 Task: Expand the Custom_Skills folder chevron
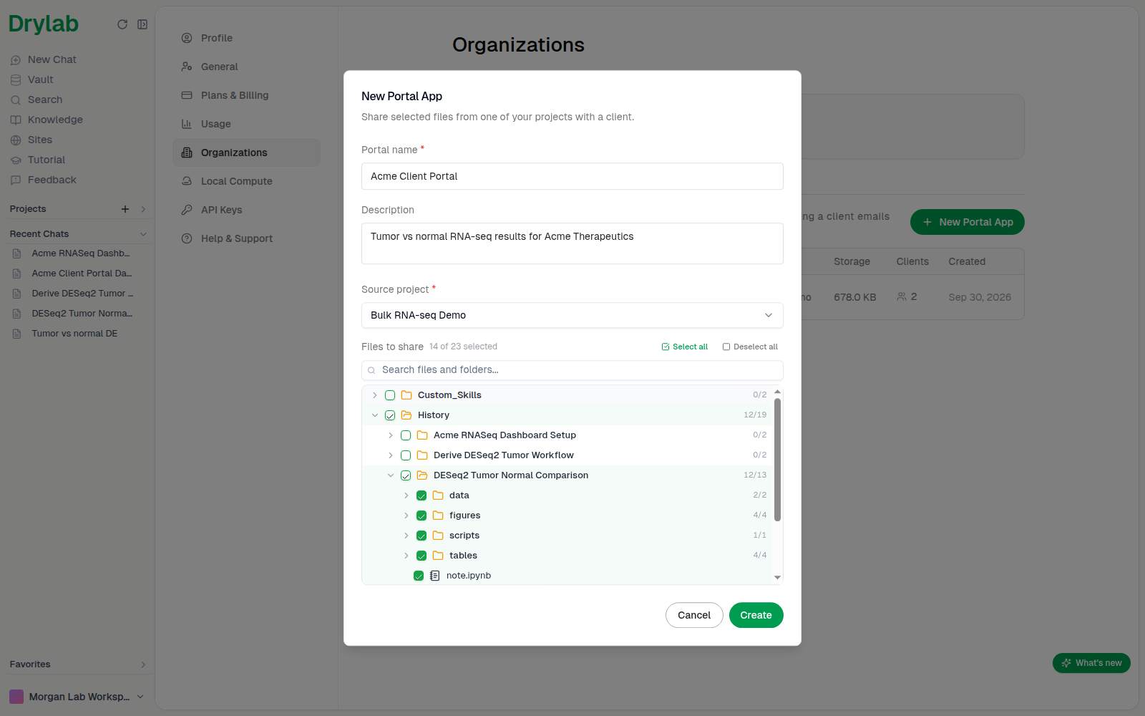[374, 395]
